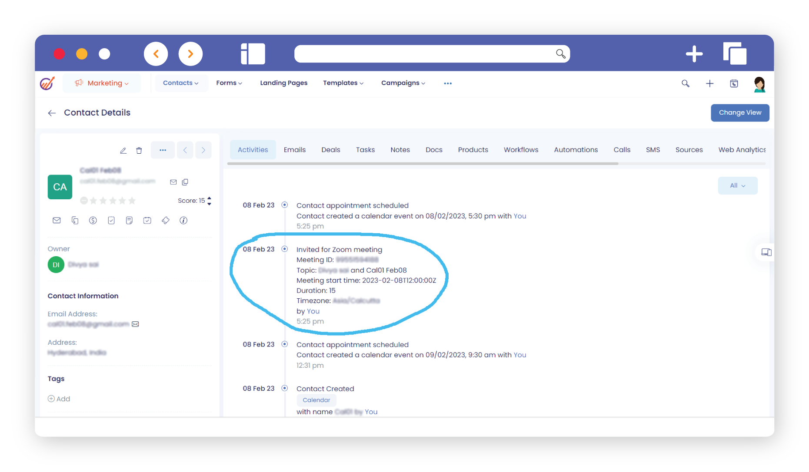Open the contact info circle icon

click(183, 221)
